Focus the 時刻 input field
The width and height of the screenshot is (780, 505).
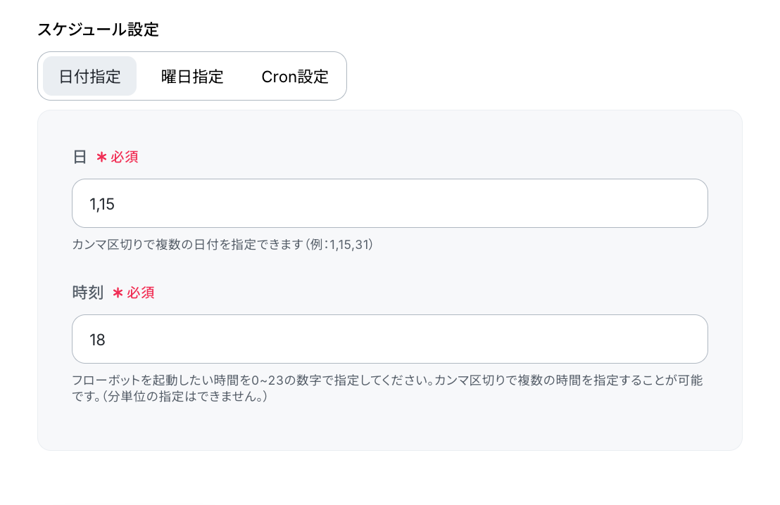pyautogui.click(x=389, y=339)
